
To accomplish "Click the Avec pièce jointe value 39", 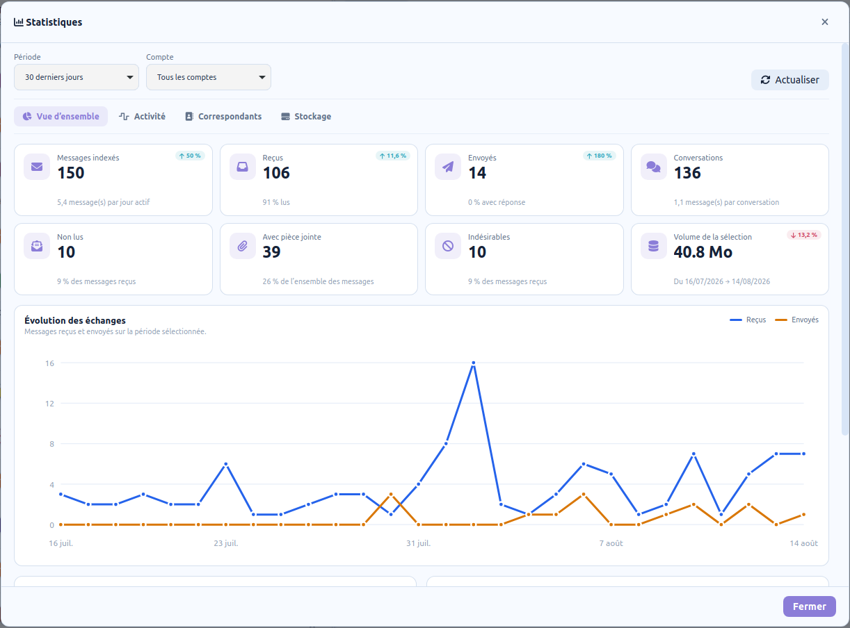I will [x=271, y=252].
